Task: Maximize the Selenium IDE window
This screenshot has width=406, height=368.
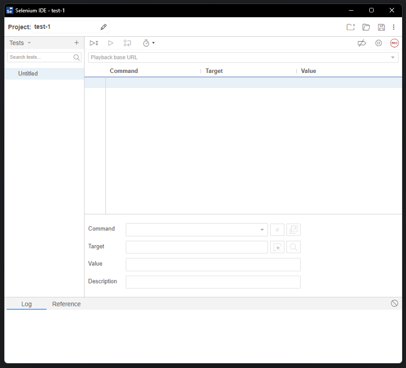Action: pyautogui.click(x=371, y=10)
